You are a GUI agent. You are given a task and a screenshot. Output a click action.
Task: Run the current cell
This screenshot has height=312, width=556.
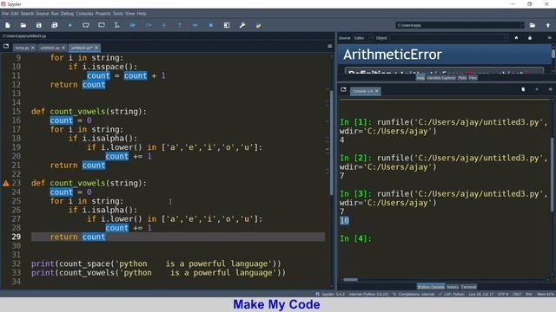coord(86,25)
